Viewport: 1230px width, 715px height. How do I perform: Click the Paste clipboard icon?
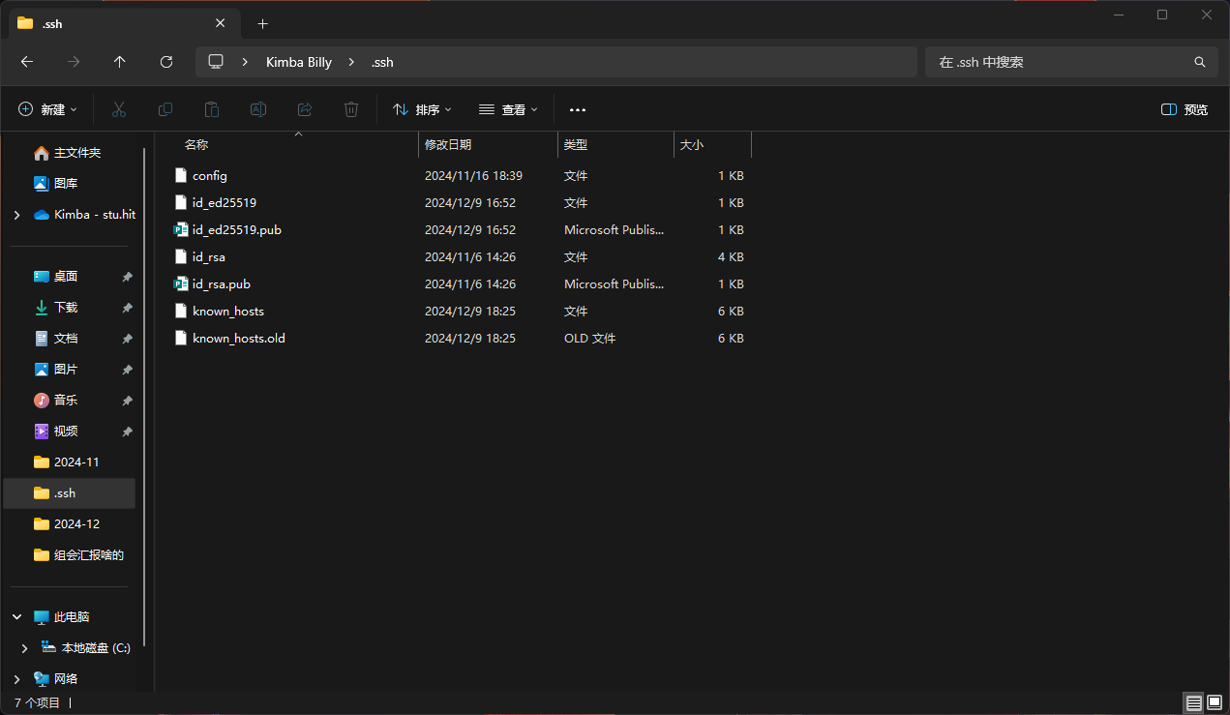tap(212, 109)
